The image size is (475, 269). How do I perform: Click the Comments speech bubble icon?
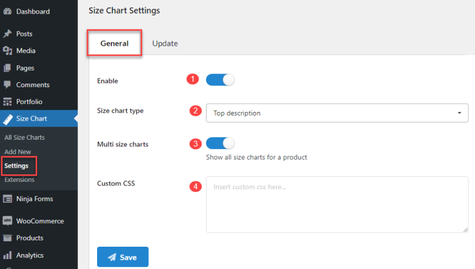click(7, 85)
